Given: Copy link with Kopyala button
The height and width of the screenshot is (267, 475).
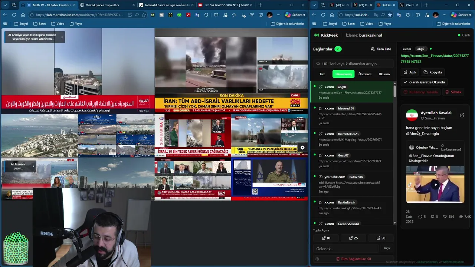Looking at the screenshot, I should click(x=433, y=72).
